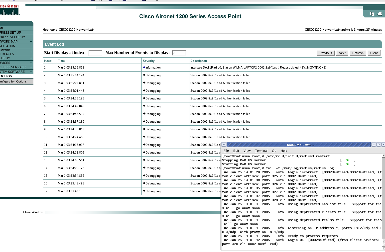Open the Terminal menu in terminal window

coord(261,151)
